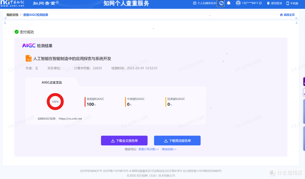The width and height of the screenshot is (305, 179).
Task: Go to 我的文档 in the breadcrumb
Action: point(12,15)
